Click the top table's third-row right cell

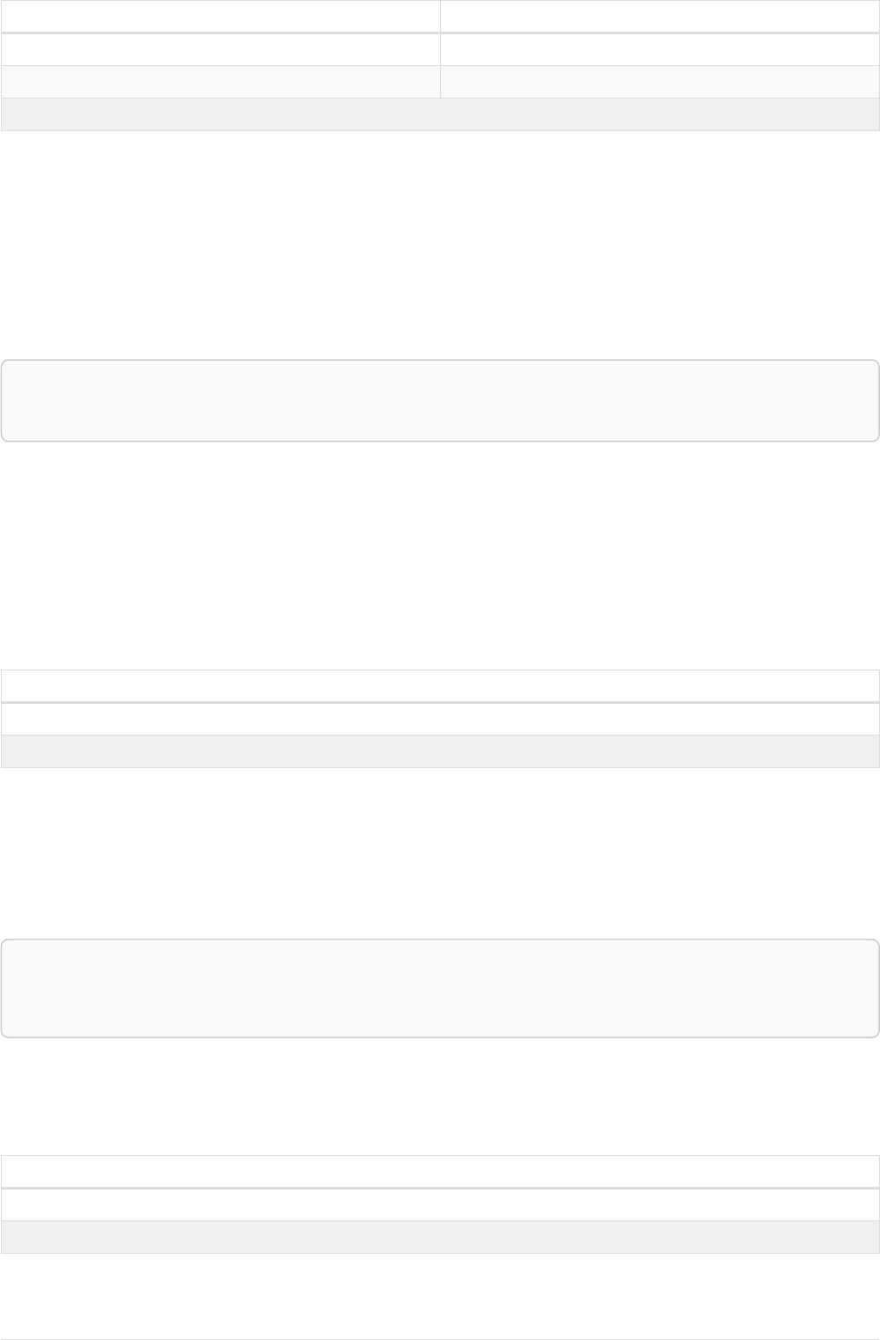click(659, 82)
